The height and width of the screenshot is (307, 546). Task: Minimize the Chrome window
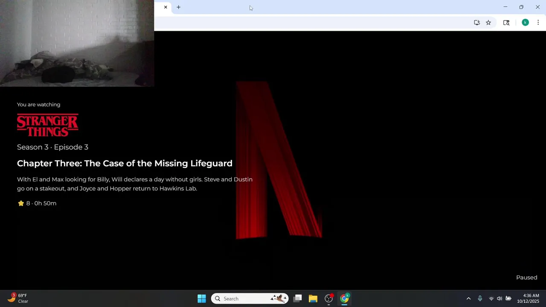point(505,7)
